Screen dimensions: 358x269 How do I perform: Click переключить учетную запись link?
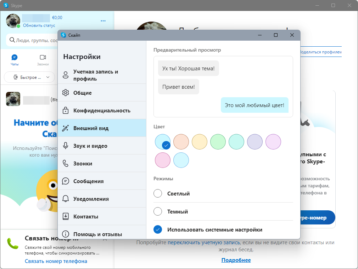(204, 242)
